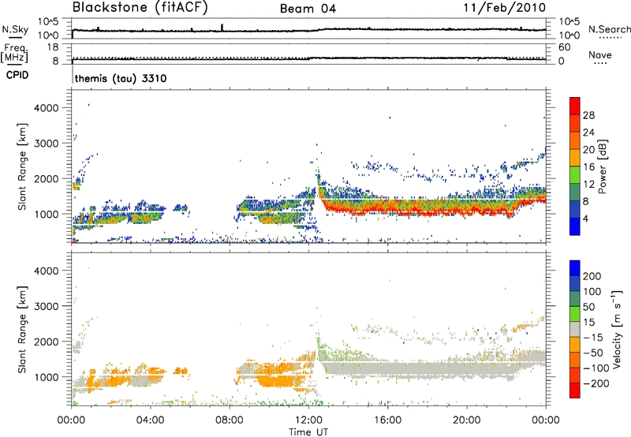
Task: Select the Power [dB] colorbar title
Action: pyautogui.click(x=602, y=166)
